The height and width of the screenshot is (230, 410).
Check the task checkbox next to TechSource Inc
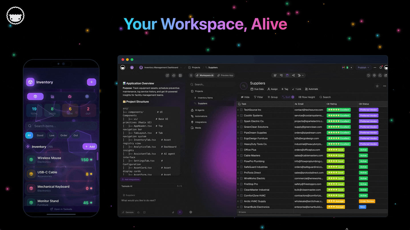[x=241, y=110]
